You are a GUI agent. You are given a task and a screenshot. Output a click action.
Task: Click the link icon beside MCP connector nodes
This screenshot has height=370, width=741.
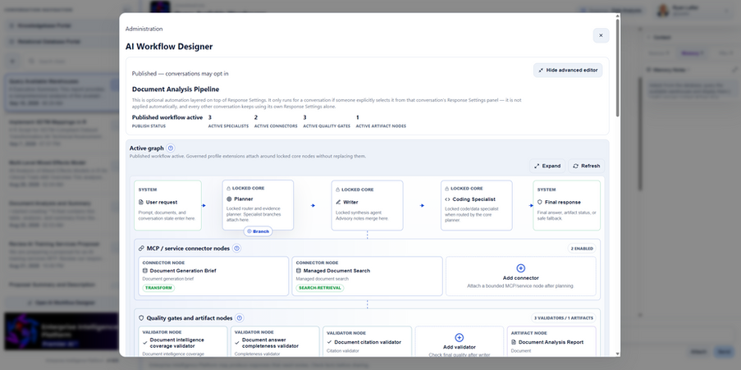141,248
